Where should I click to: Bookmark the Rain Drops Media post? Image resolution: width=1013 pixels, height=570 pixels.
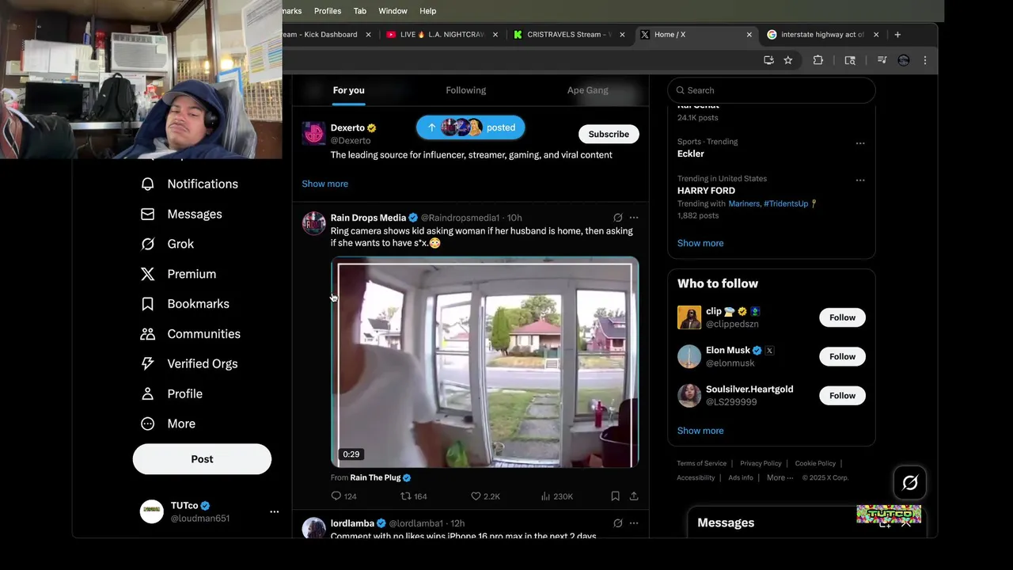click(x=615, y=496)
